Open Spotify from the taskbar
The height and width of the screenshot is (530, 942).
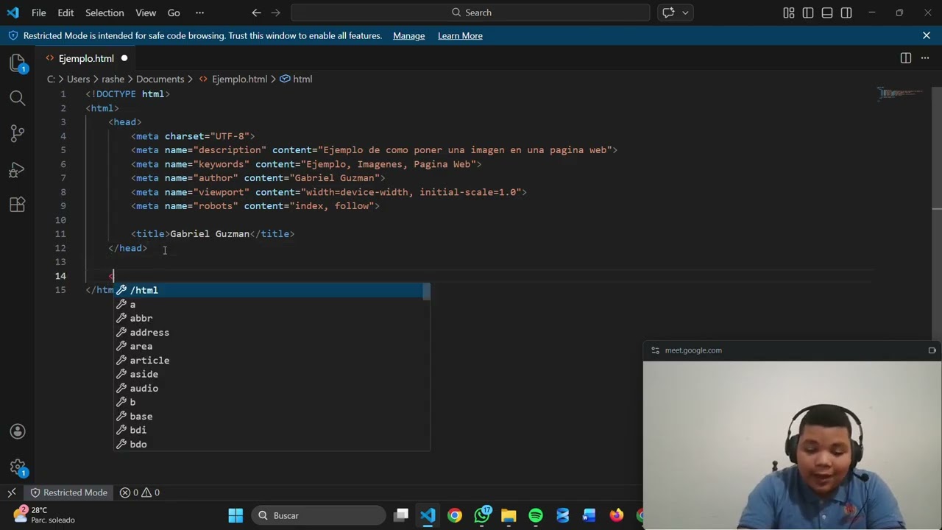click(x=536, y=515)
